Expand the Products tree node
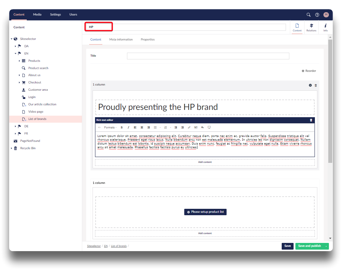 click(x=19, y=61)
